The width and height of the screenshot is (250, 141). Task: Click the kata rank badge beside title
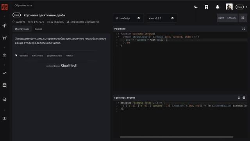16,15
